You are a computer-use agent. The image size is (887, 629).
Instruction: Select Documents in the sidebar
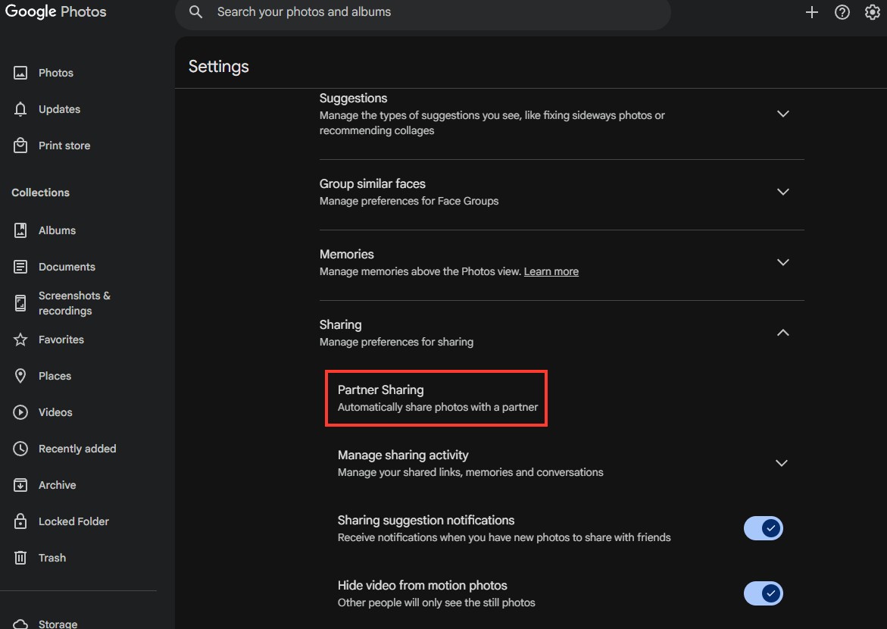[x=67, y=267]
